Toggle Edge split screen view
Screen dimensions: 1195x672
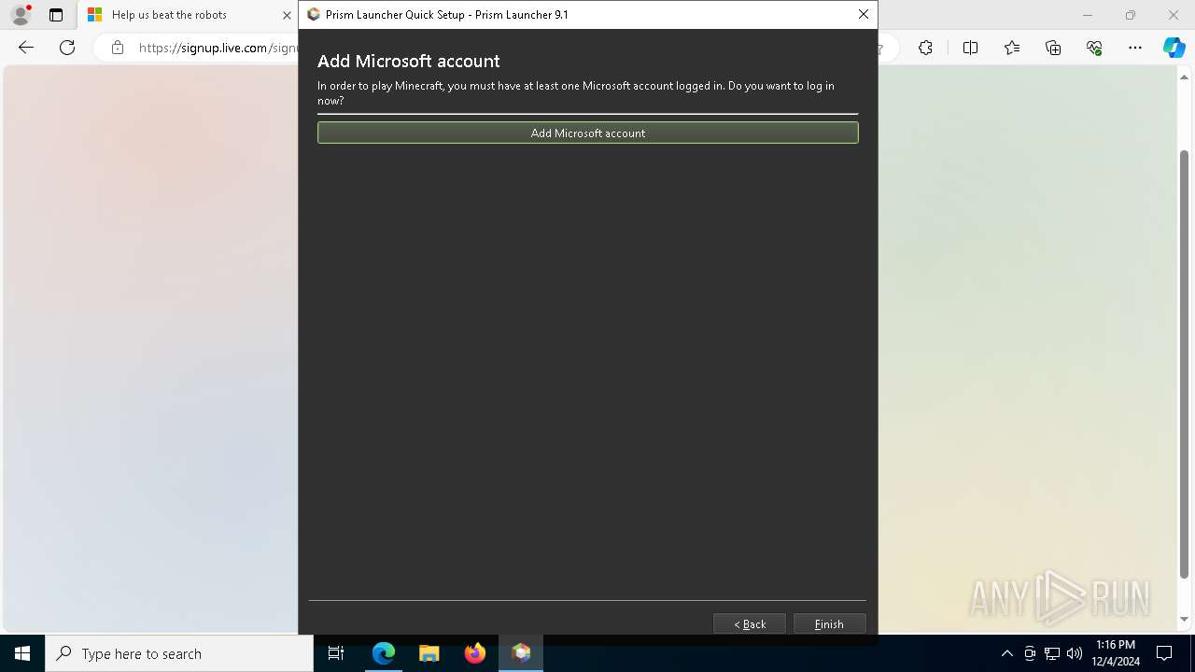tap(970, 48)
